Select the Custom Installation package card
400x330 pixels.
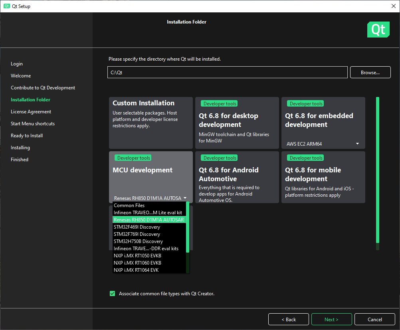[x=150, y=123]
